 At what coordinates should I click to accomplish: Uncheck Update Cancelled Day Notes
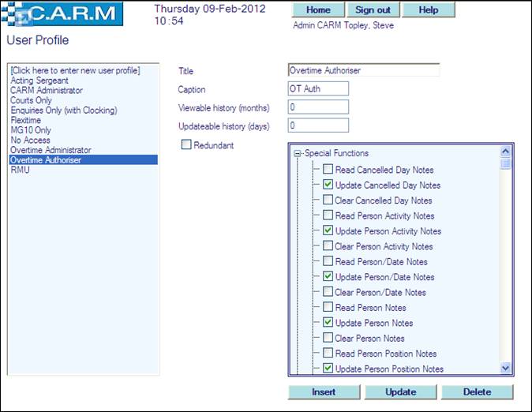328,185
